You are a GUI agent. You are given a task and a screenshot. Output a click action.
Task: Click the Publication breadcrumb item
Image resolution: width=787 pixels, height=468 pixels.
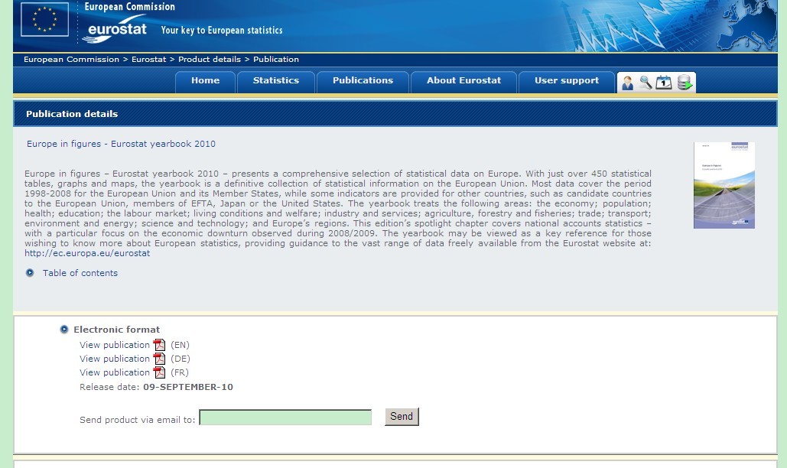point(276,59)
